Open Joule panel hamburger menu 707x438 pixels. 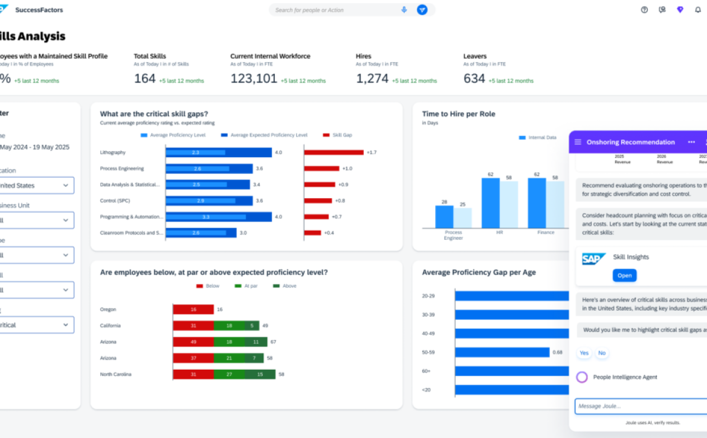coord(578,142)
